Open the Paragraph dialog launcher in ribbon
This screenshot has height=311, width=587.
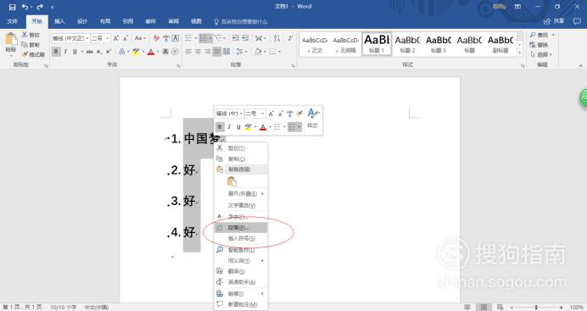point(293,66)
